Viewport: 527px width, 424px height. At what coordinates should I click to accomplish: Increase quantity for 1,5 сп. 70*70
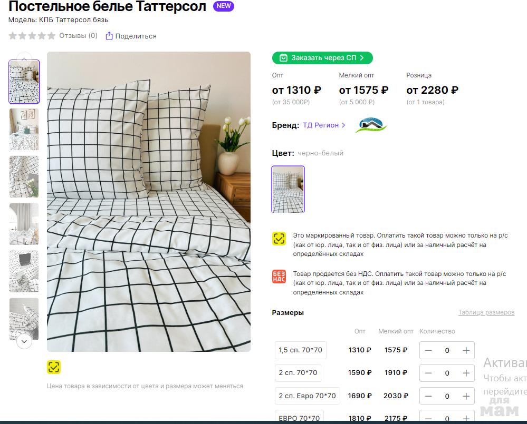coord(466,350)
